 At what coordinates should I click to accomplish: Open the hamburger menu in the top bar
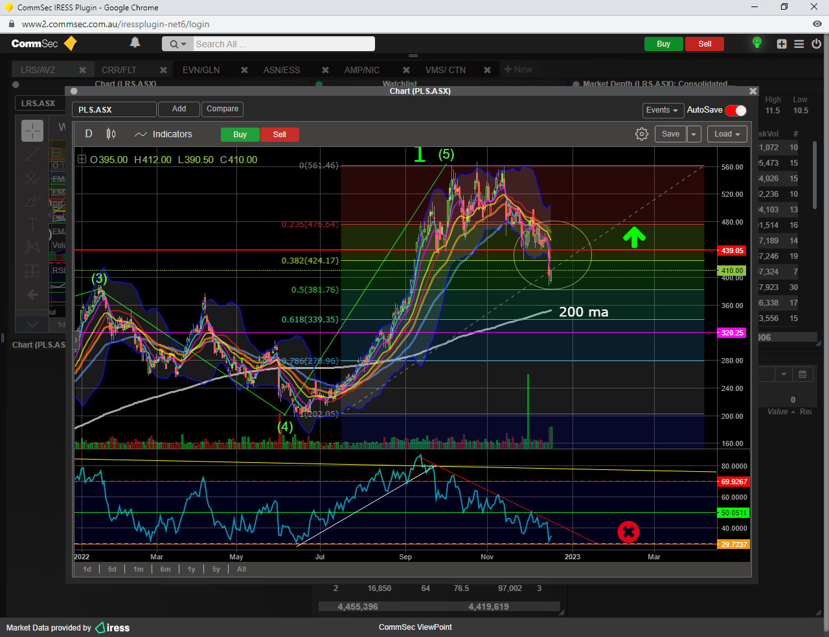click(x=799, y=44)
